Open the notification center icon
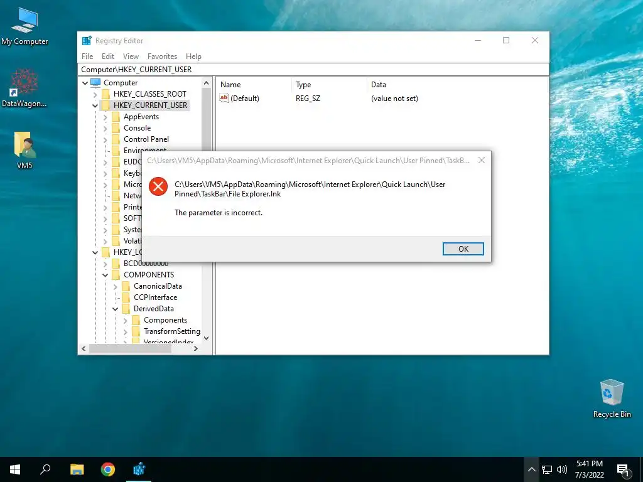 click(623, 470)
